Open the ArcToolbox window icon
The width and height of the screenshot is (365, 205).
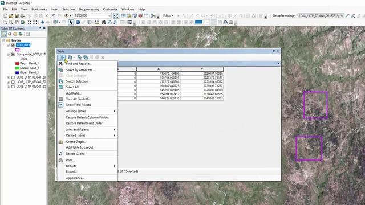click(140, 15)
